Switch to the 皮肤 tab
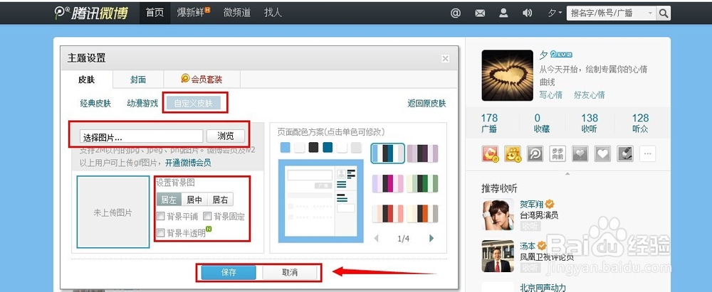 click(86, 80)
